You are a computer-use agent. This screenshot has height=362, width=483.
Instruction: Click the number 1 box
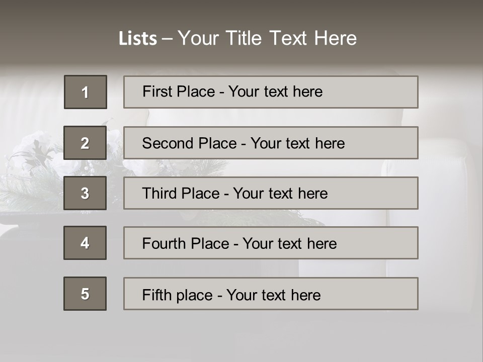86,92
